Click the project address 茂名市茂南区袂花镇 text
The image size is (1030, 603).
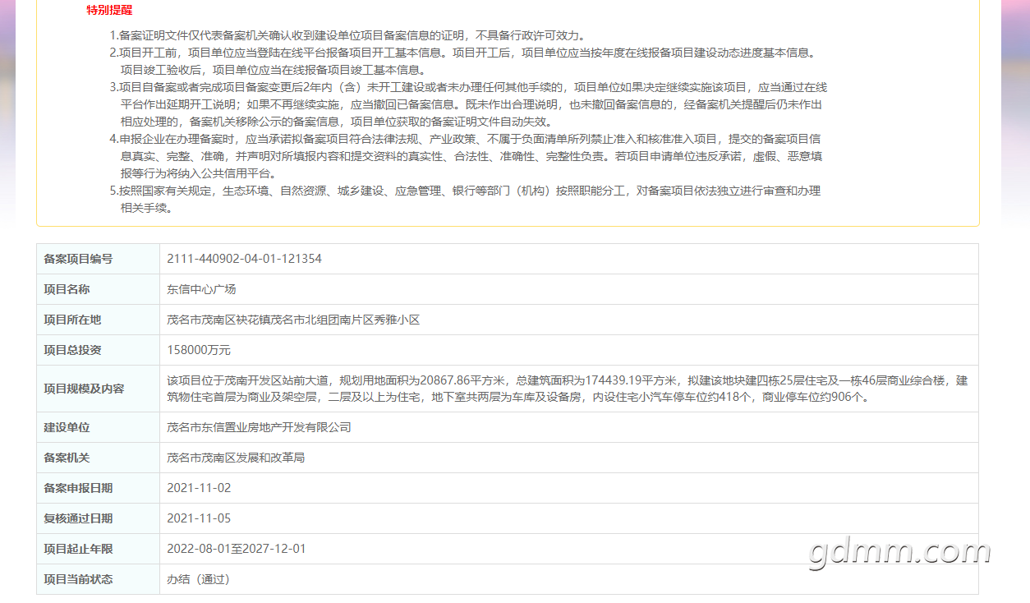coord(218,320)
